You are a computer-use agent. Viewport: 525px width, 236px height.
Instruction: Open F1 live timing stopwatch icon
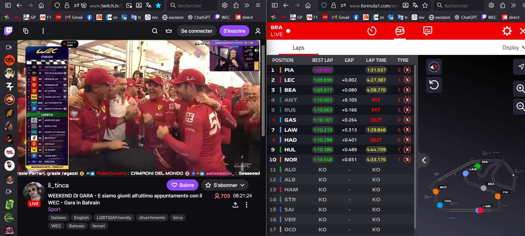click(372, 31)
